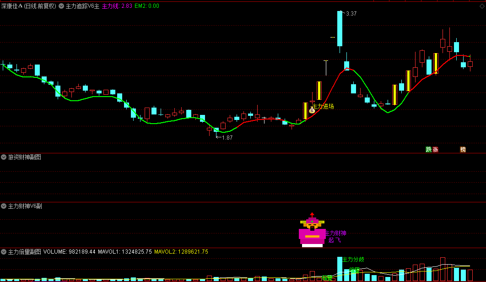Viewport: 486px width, 282px height.
Task: Click the money bag icon beside 主力进场
Action: tap(312, 110)
